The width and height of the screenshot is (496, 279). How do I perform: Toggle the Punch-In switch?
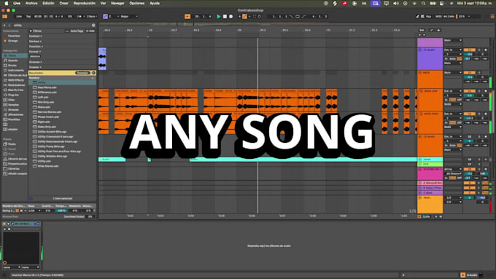(291, 17)
